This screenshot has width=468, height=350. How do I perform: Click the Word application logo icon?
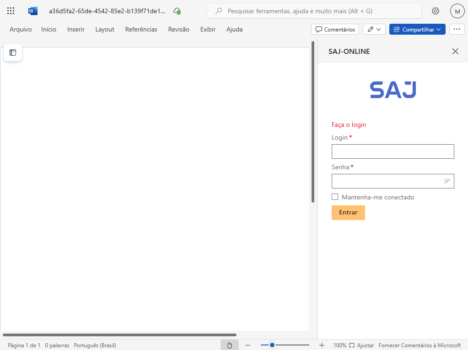coord(33,11)
